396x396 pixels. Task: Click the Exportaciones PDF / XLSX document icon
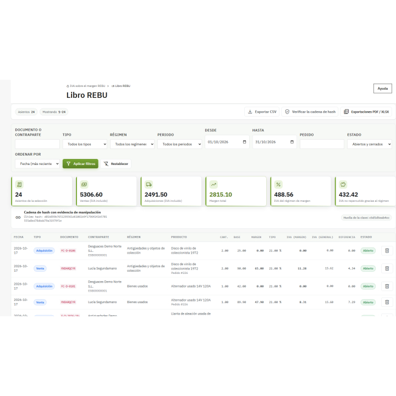click(346, 112)
